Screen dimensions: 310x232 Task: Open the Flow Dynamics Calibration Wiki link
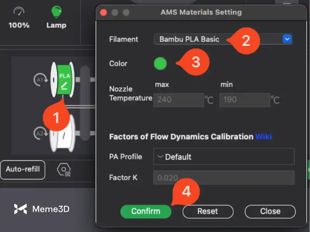[263, 136]
